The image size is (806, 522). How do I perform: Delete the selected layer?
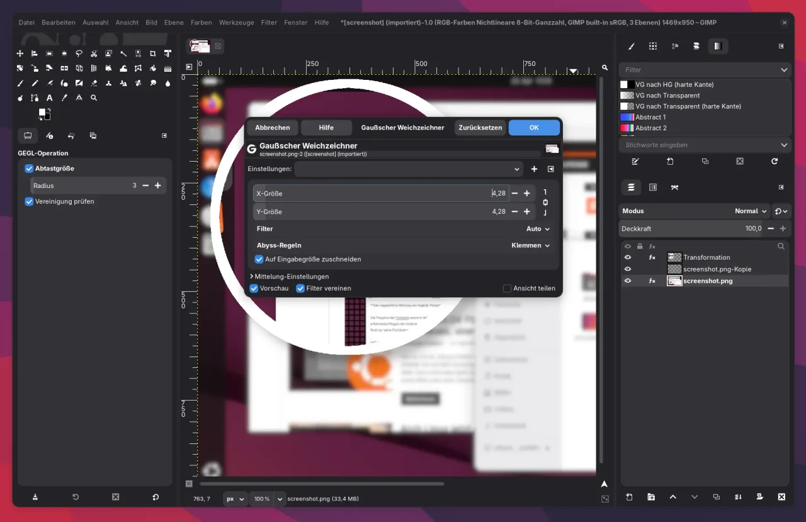[781, 497]
